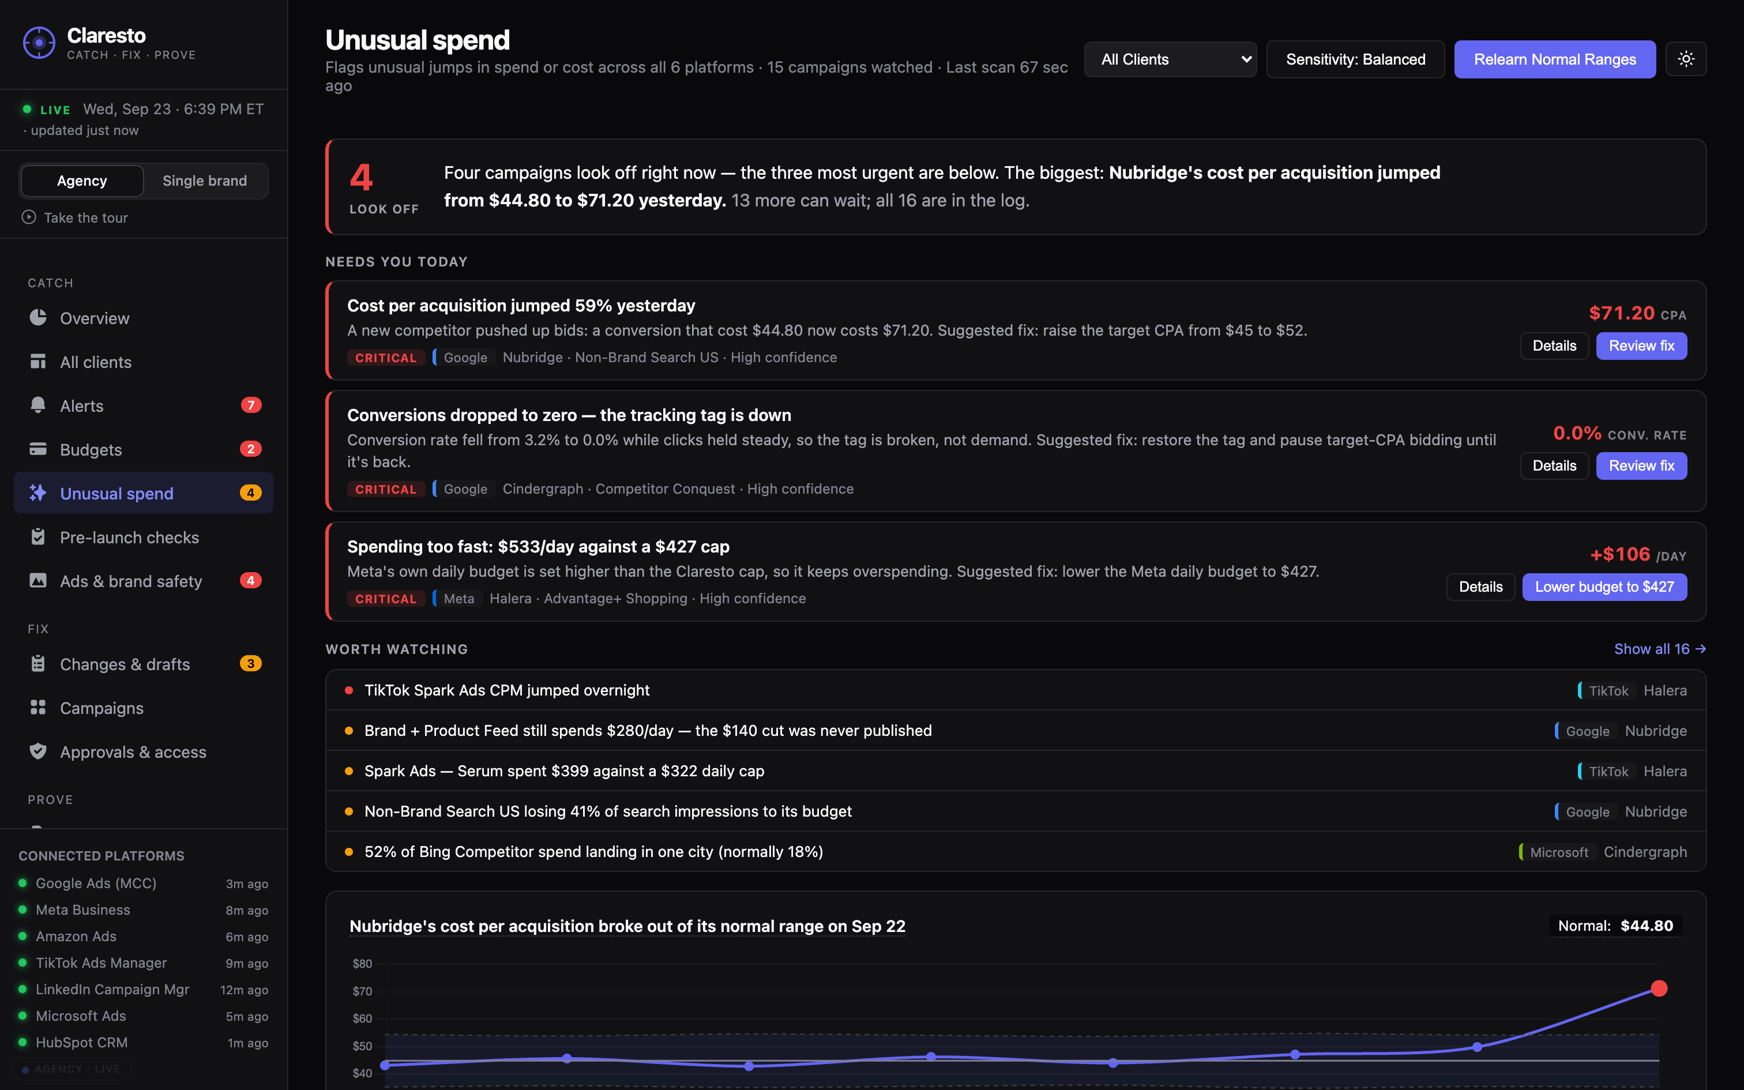Click Relearn Normal Ranges button
1744x1090 pixels.
[x=1554, y=59]
